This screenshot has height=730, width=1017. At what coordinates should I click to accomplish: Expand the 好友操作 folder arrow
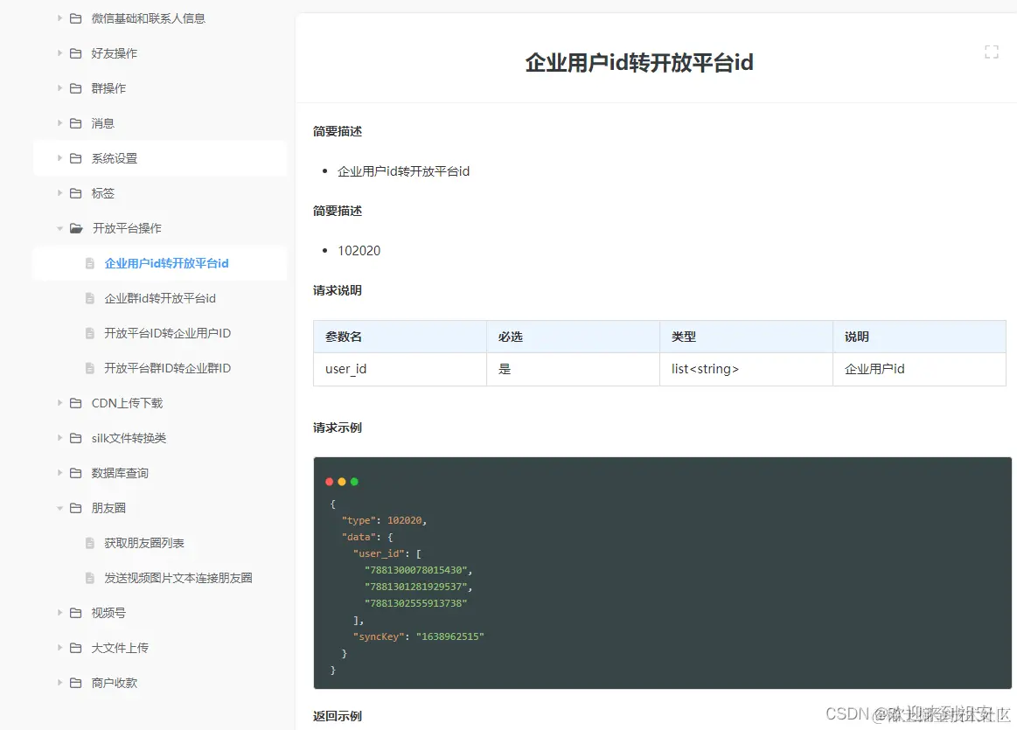point(59,53)
